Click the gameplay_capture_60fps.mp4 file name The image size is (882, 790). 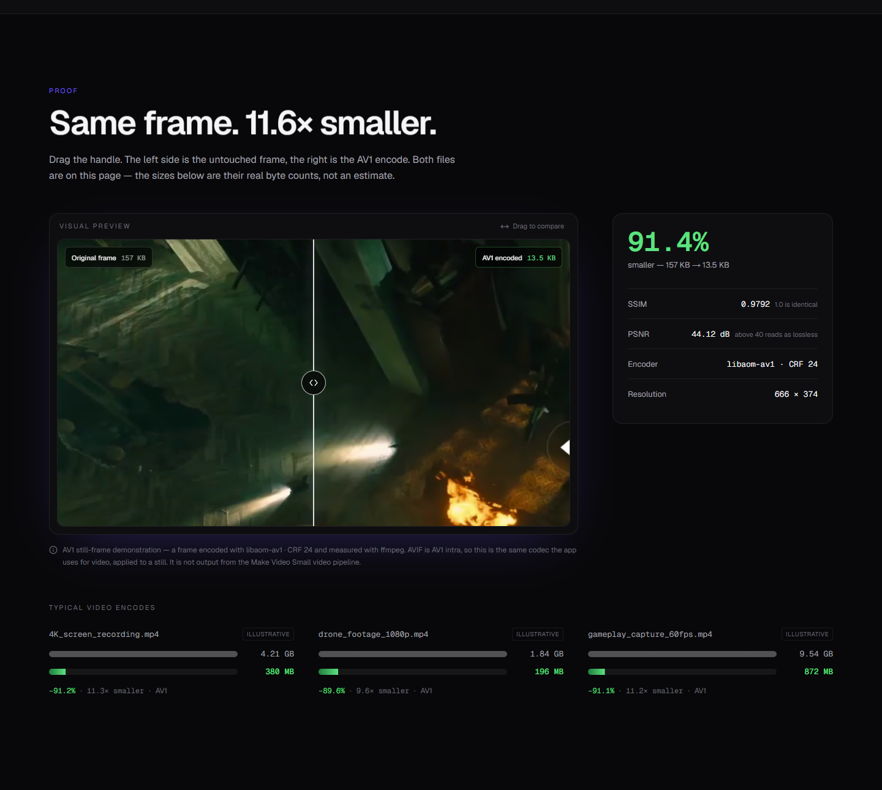[x=650, y=634]
